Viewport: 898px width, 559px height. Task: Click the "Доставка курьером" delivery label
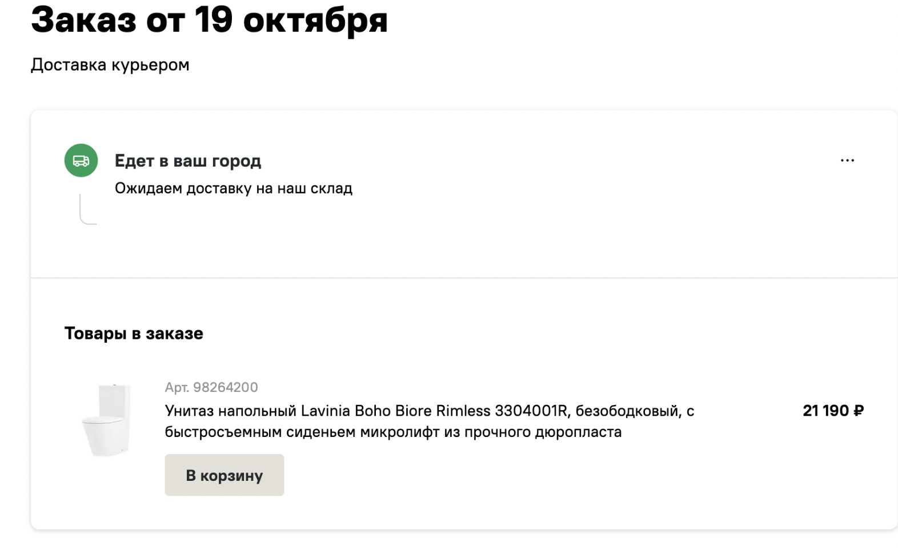pyautogui.click(x=110, y=65)
